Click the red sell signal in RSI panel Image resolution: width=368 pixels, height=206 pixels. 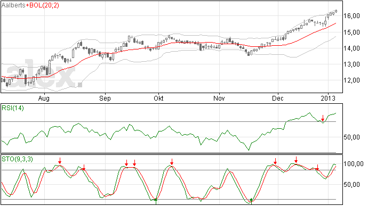click(x=323, y=118)
